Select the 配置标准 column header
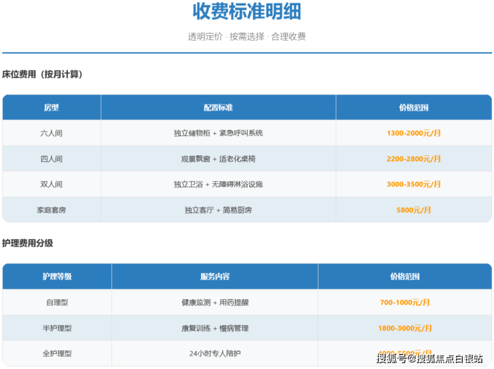 (x=218, y=107)
